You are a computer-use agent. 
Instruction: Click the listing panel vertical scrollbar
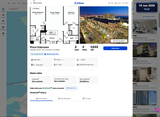coord(132,20)
